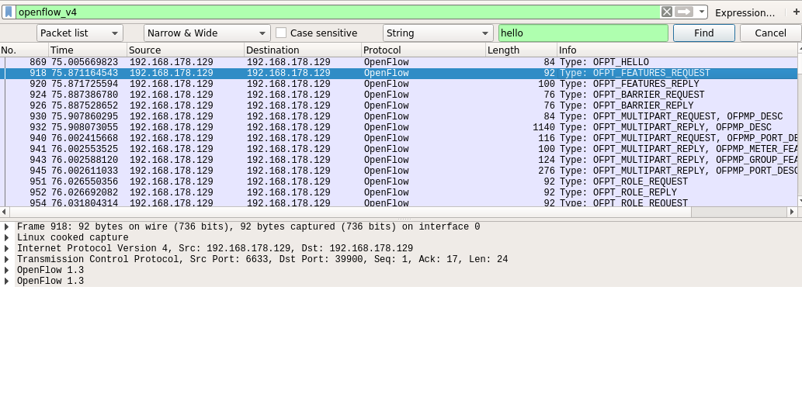Apply the display filter arrow
The height and width of the screenshot is (394, 802).
click(684, 12)
